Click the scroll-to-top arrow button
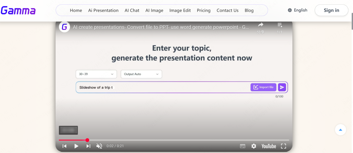Image resolution: width=353 pixels, height=153 pixels. click(340, 130)
